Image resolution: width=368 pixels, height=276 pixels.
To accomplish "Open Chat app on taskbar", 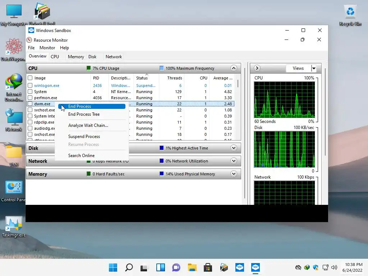I will click(x=176, y=267).
